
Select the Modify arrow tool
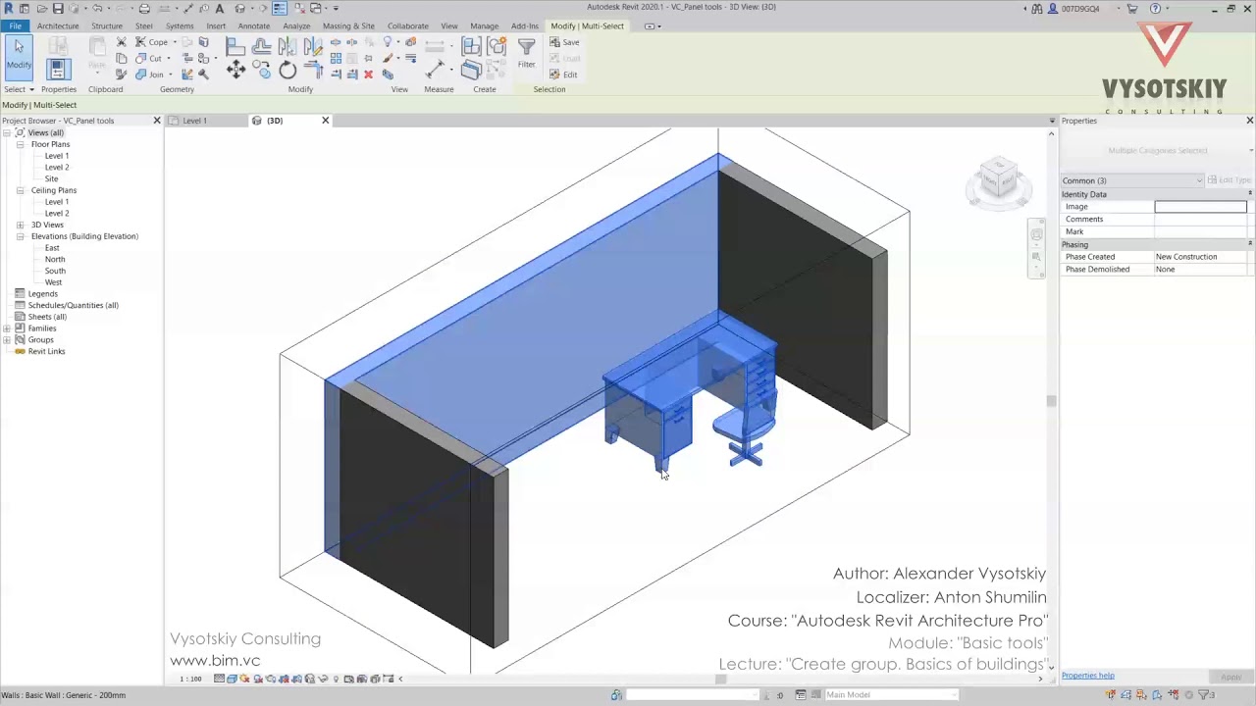(x=19, y=56)
